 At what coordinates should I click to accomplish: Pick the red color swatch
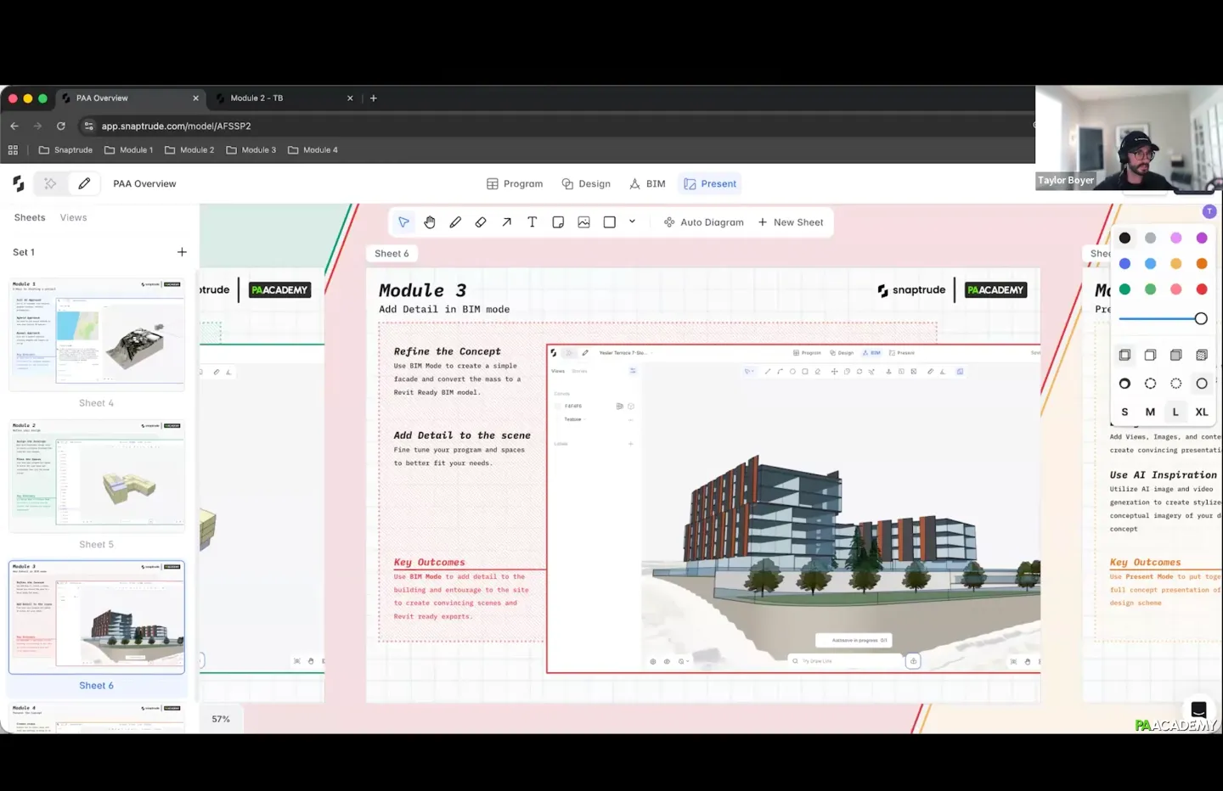(x=1201, y=289)
